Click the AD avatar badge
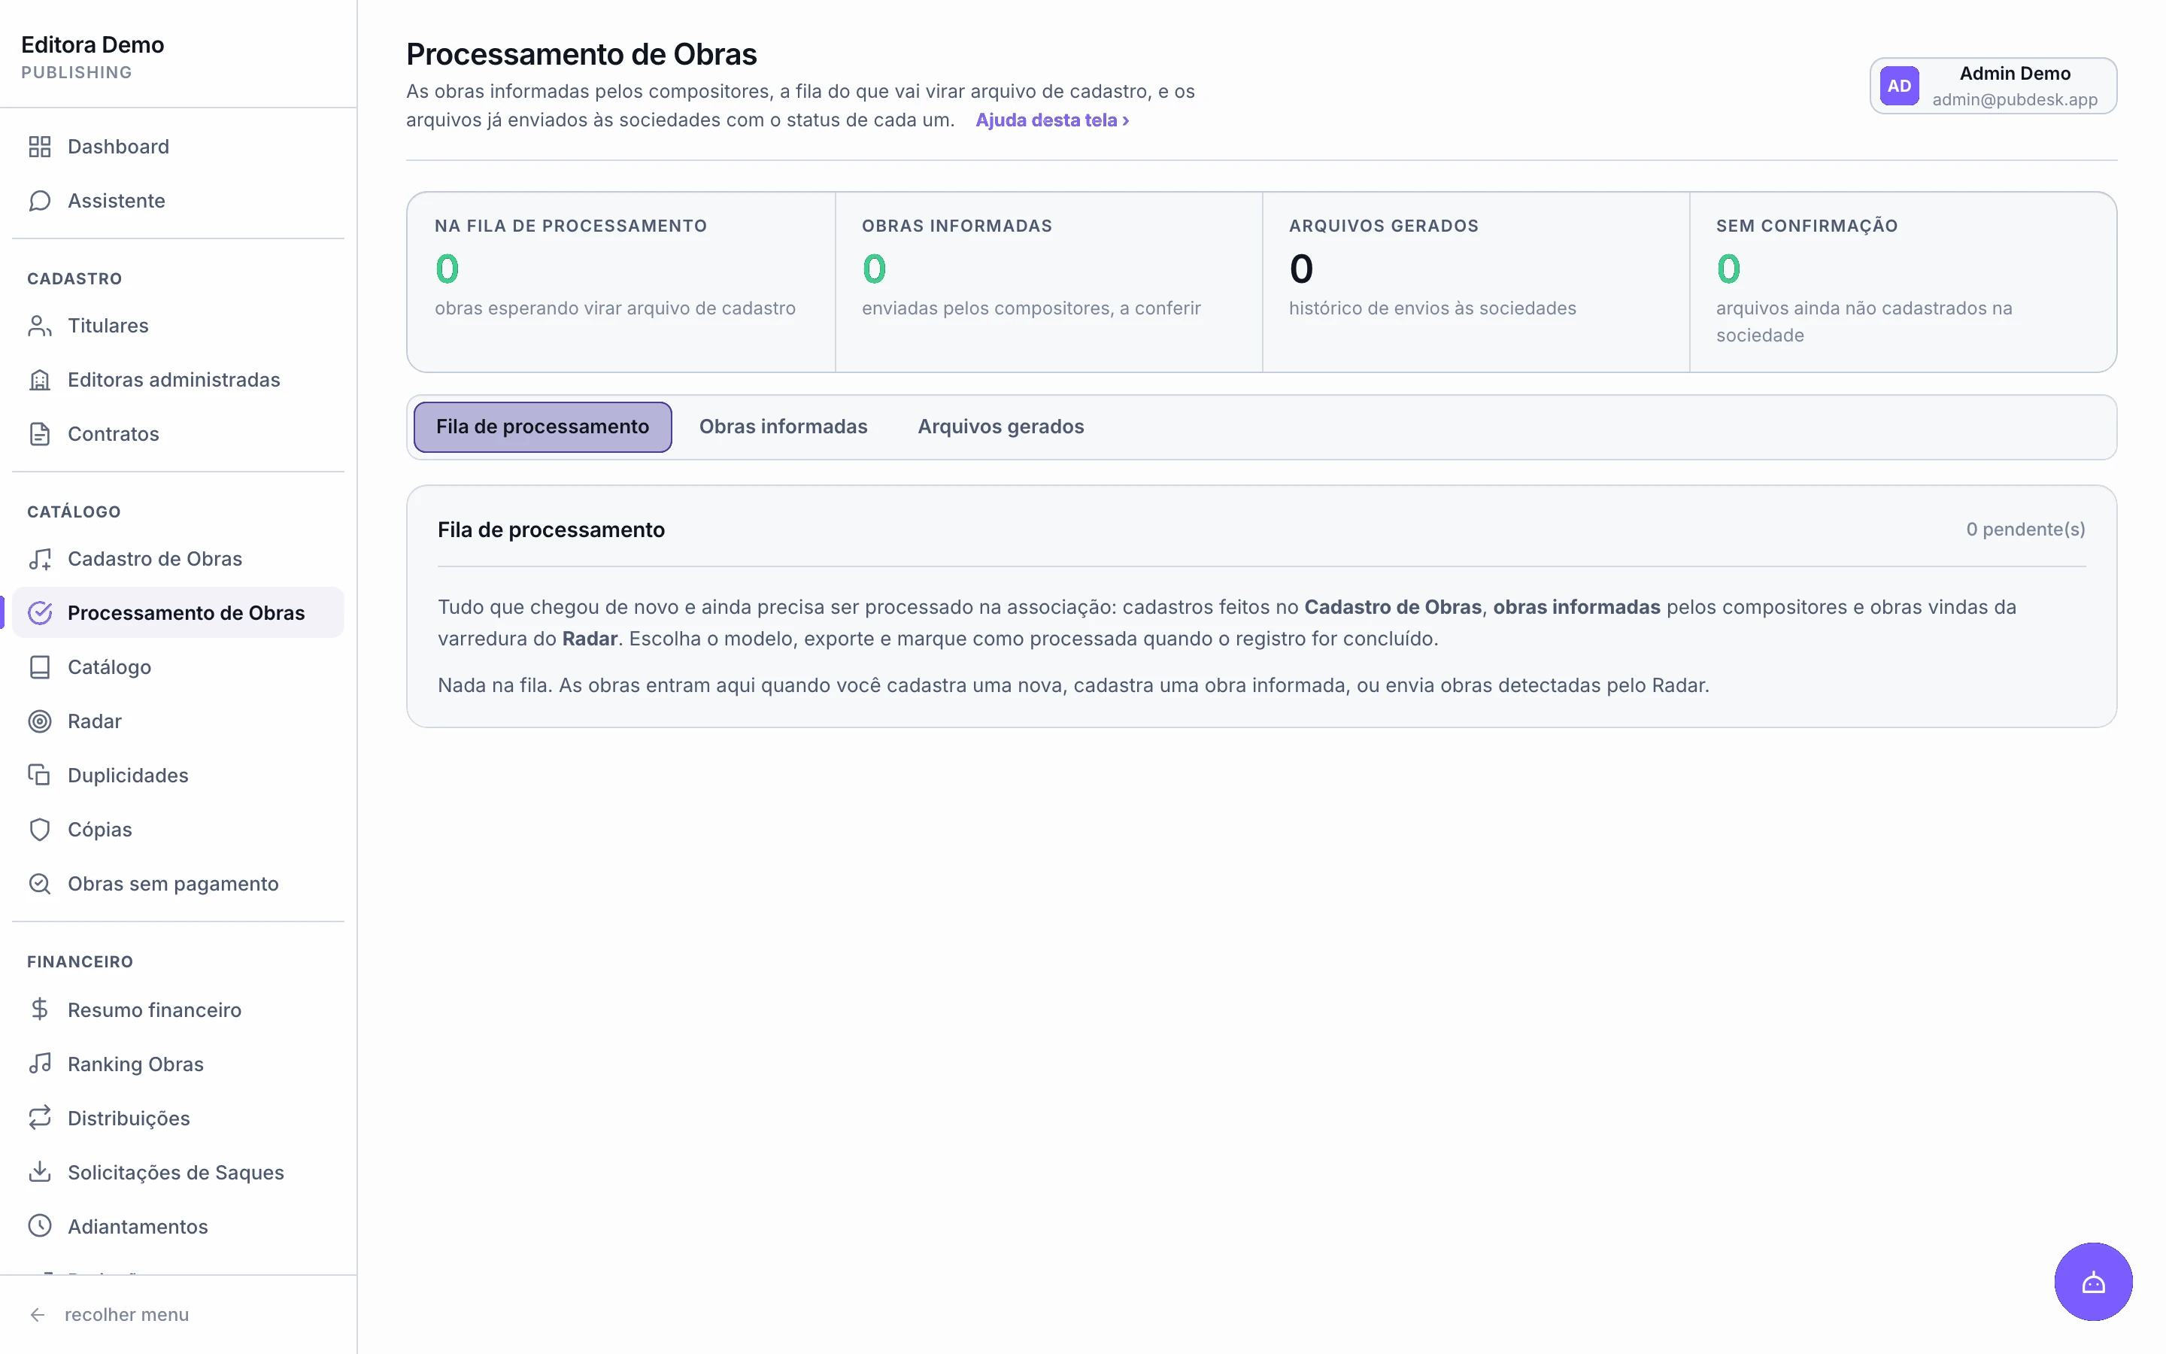The image size is (2166, 1354). tap(1899, 86)
